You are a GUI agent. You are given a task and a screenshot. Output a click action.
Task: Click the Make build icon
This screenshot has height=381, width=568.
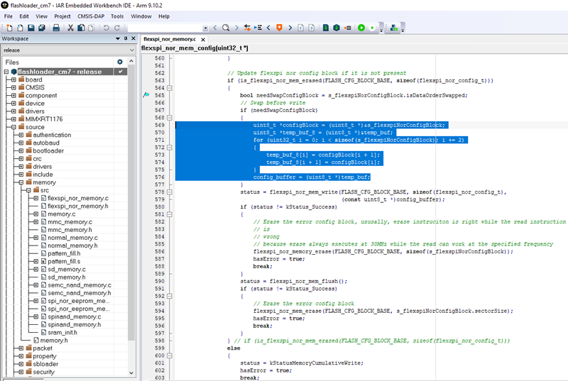337,28
